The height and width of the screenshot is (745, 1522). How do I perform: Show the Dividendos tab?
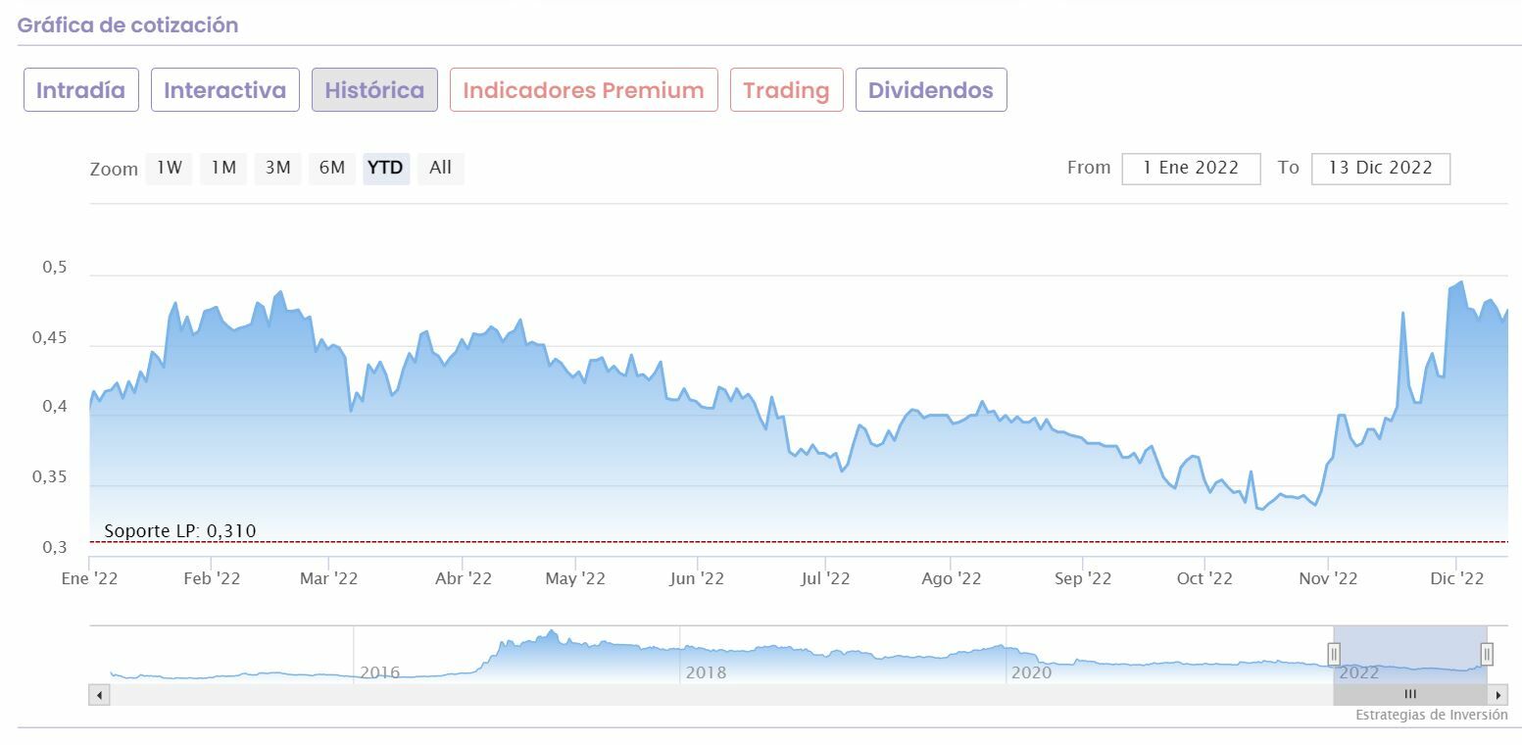(x=930, y=90)
